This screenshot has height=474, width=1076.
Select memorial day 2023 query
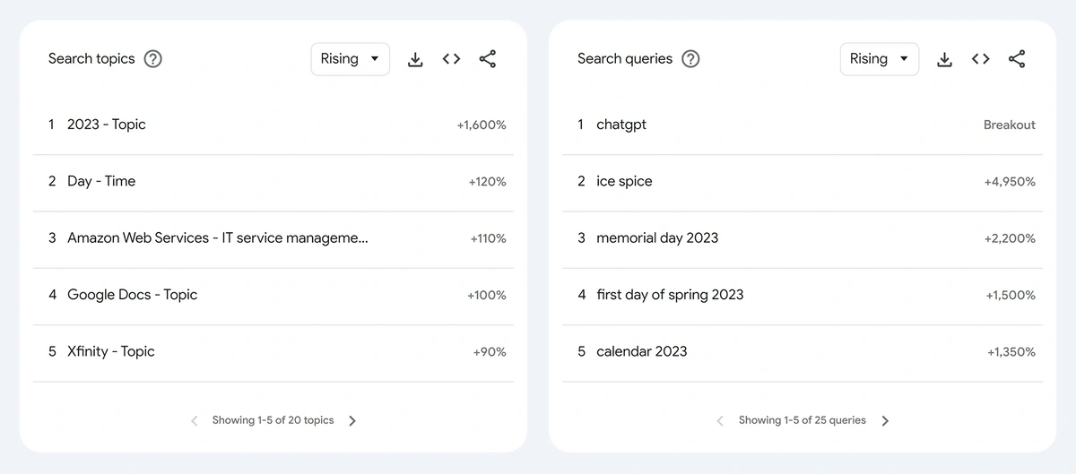803,238
